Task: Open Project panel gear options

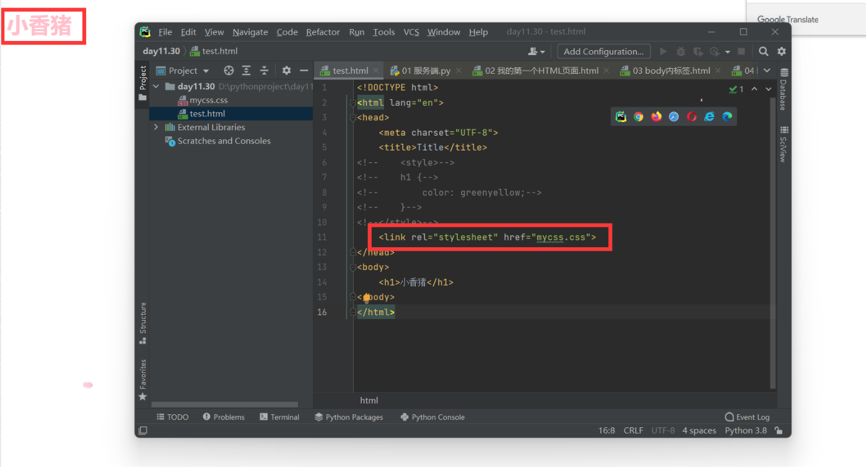Action: pyautogui.click(x=286, y=71)
